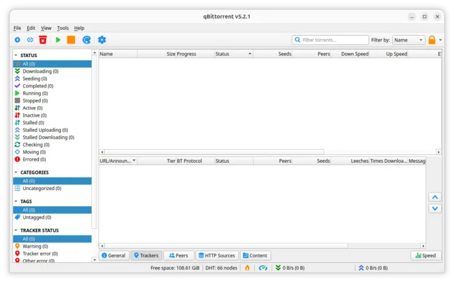454x282 pixels.
Task: Select the Completed (0) filter
Action: click(x=53, y=86)
